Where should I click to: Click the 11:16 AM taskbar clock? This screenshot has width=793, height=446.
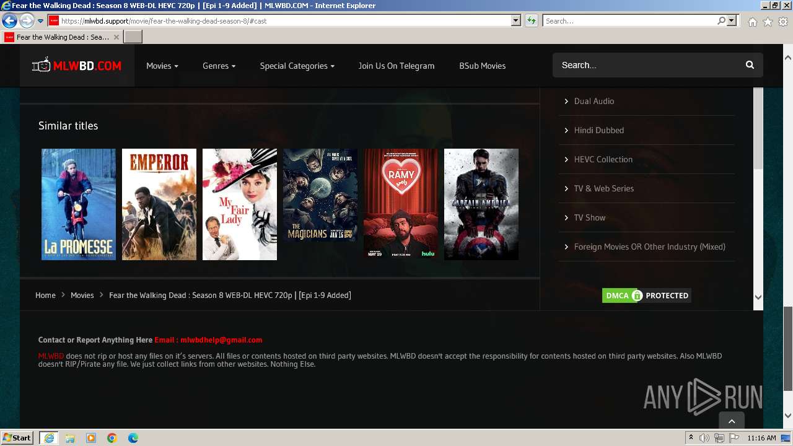(x=761, y=438)
